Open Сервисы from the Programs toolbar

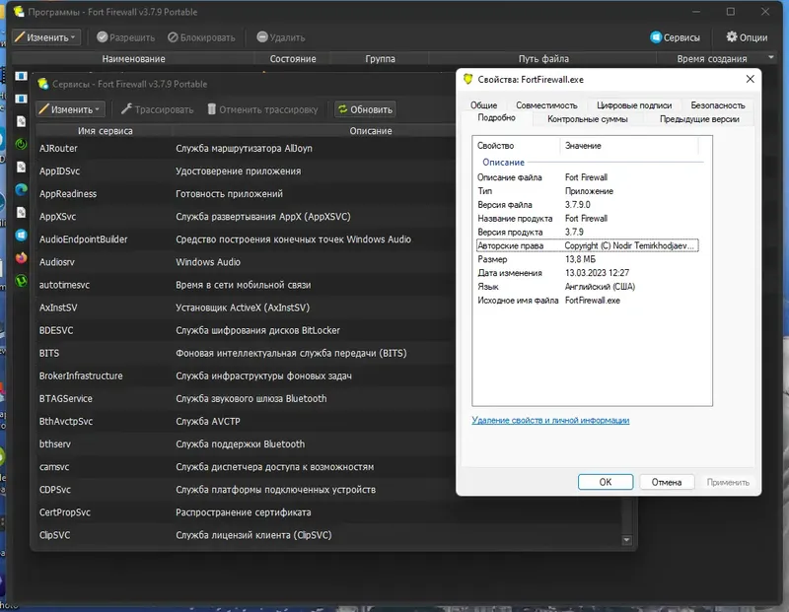(675, 37)
